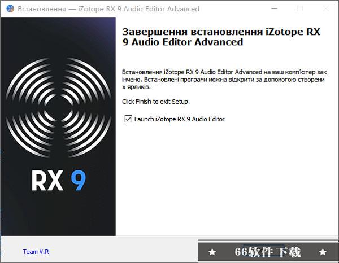Uncheck Launch iZotope RX 9 Audio Editor checkbox
This screenshot has width=339, height=263.
[128, 119]
